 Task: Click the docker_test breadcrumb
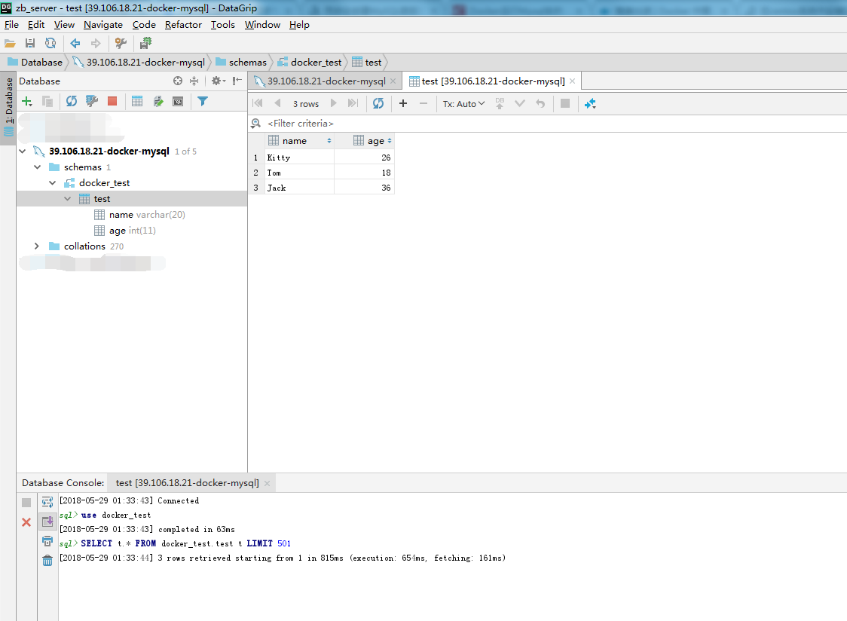pyautogui.click(x=309, y=62)
